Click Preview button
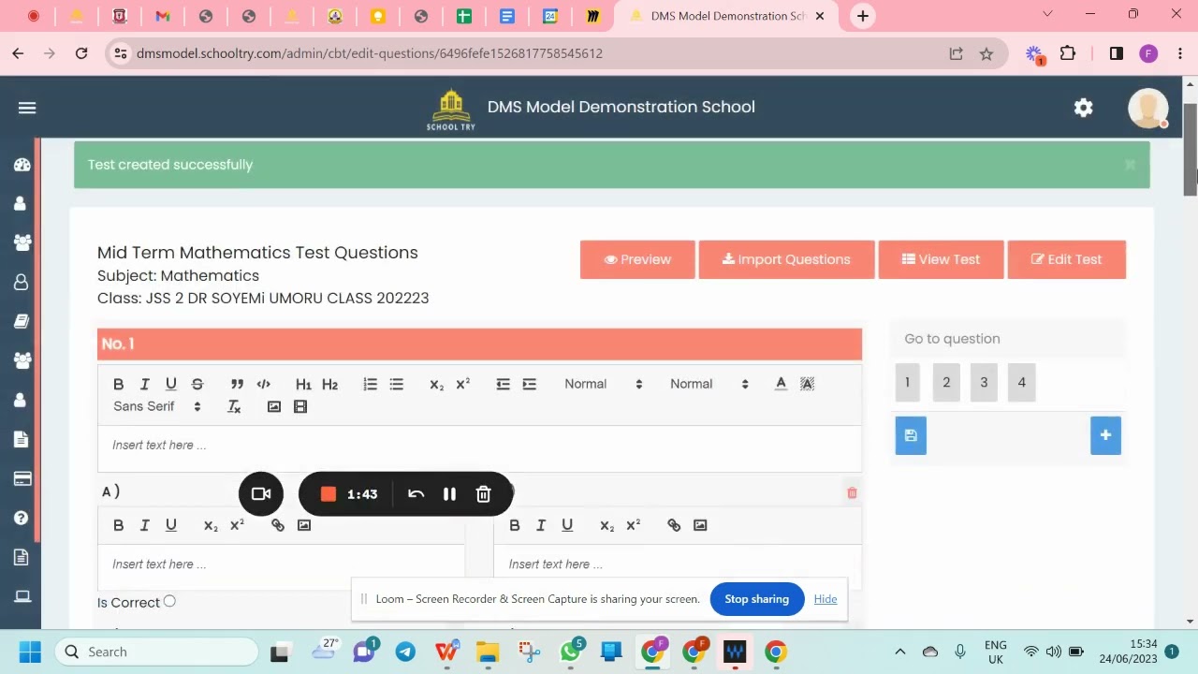Viewport: 1198px width, 674px height. (637, 259)
